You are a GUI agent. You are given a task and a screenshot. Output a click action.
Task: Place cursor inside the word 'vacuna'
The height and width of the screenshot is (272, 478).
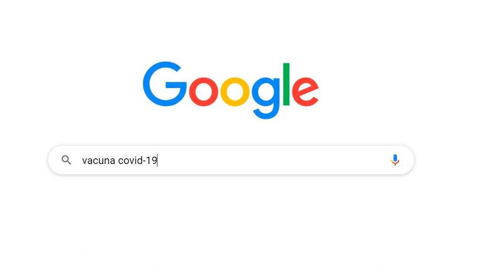point(98,160)
